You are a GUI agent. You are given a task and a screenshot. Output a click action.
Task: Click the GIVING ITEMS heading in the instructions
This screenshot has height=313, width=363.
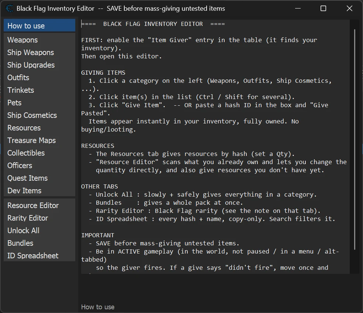click(x=103, y=72)
